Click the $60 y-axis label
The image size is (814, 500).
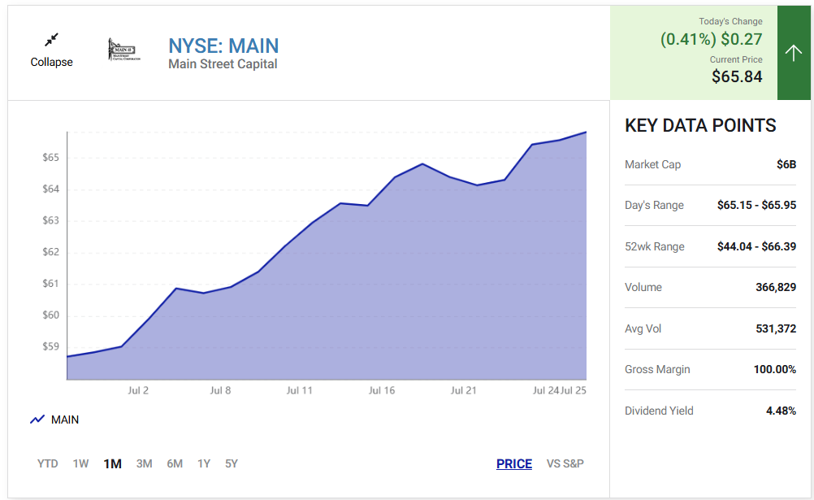pos(51,315)
